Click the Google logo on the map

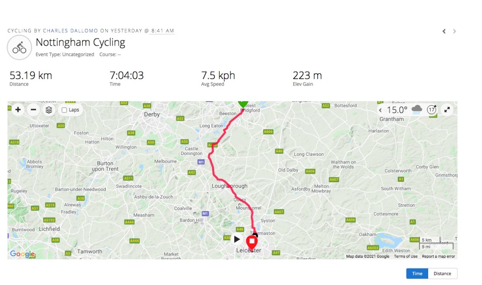click(22, 254)
